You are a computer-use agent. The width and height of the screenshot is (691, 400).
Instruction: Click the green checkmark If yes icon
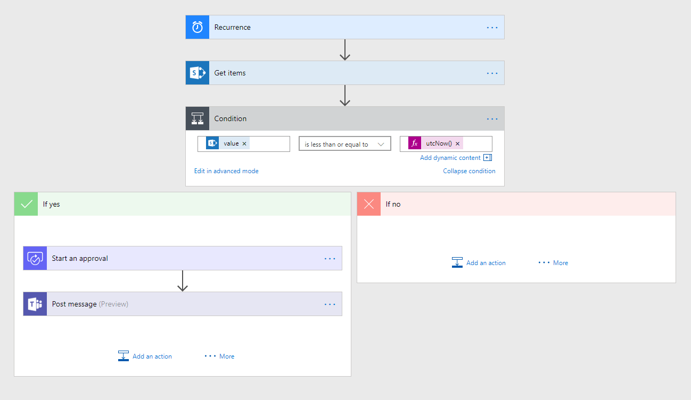point(26,204)
